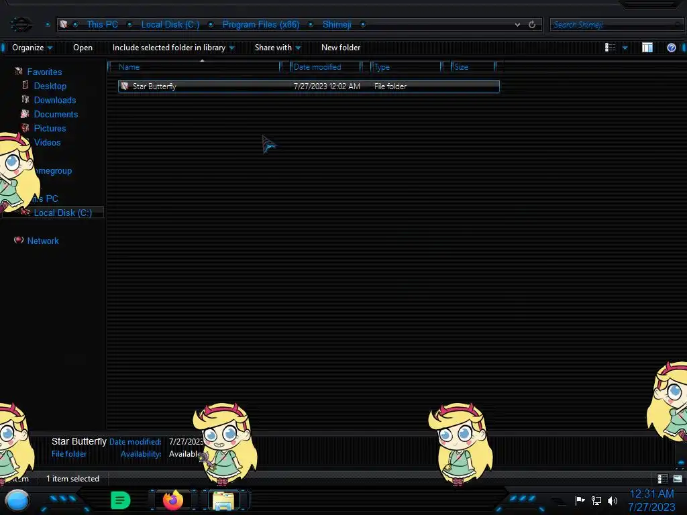The width and height of the screenshot is (687, 515).
Task: Refresh the Shimeji folder
Action: 532,25
